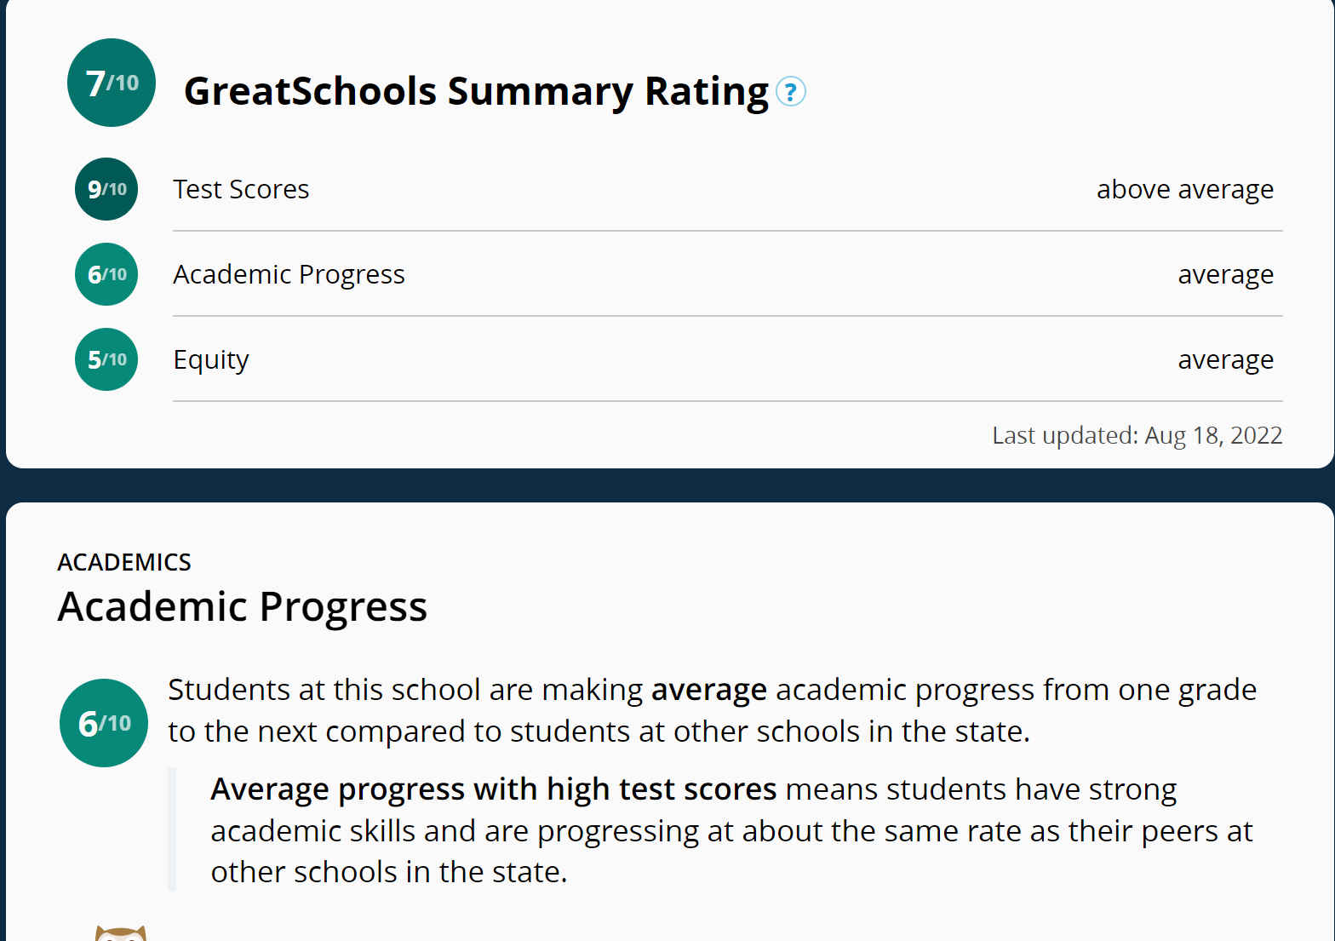Click "average" label on the Equity row
The width and height of the screenshot is (1335, 941).
[1225, 359]
